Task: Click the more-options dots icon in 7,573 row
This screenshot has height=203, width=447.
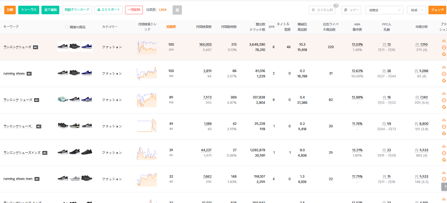Action: coord(444,100)
